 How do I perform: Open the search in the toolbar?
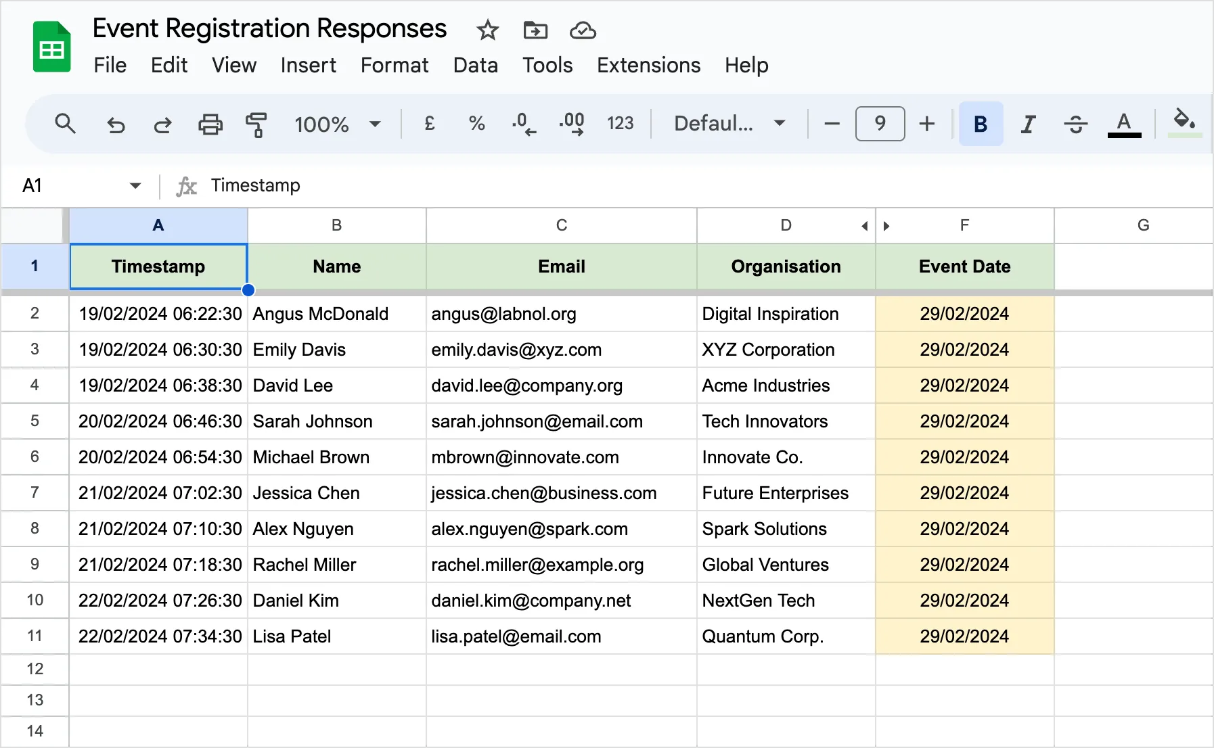pyautogui.click(x=65, y=124)
